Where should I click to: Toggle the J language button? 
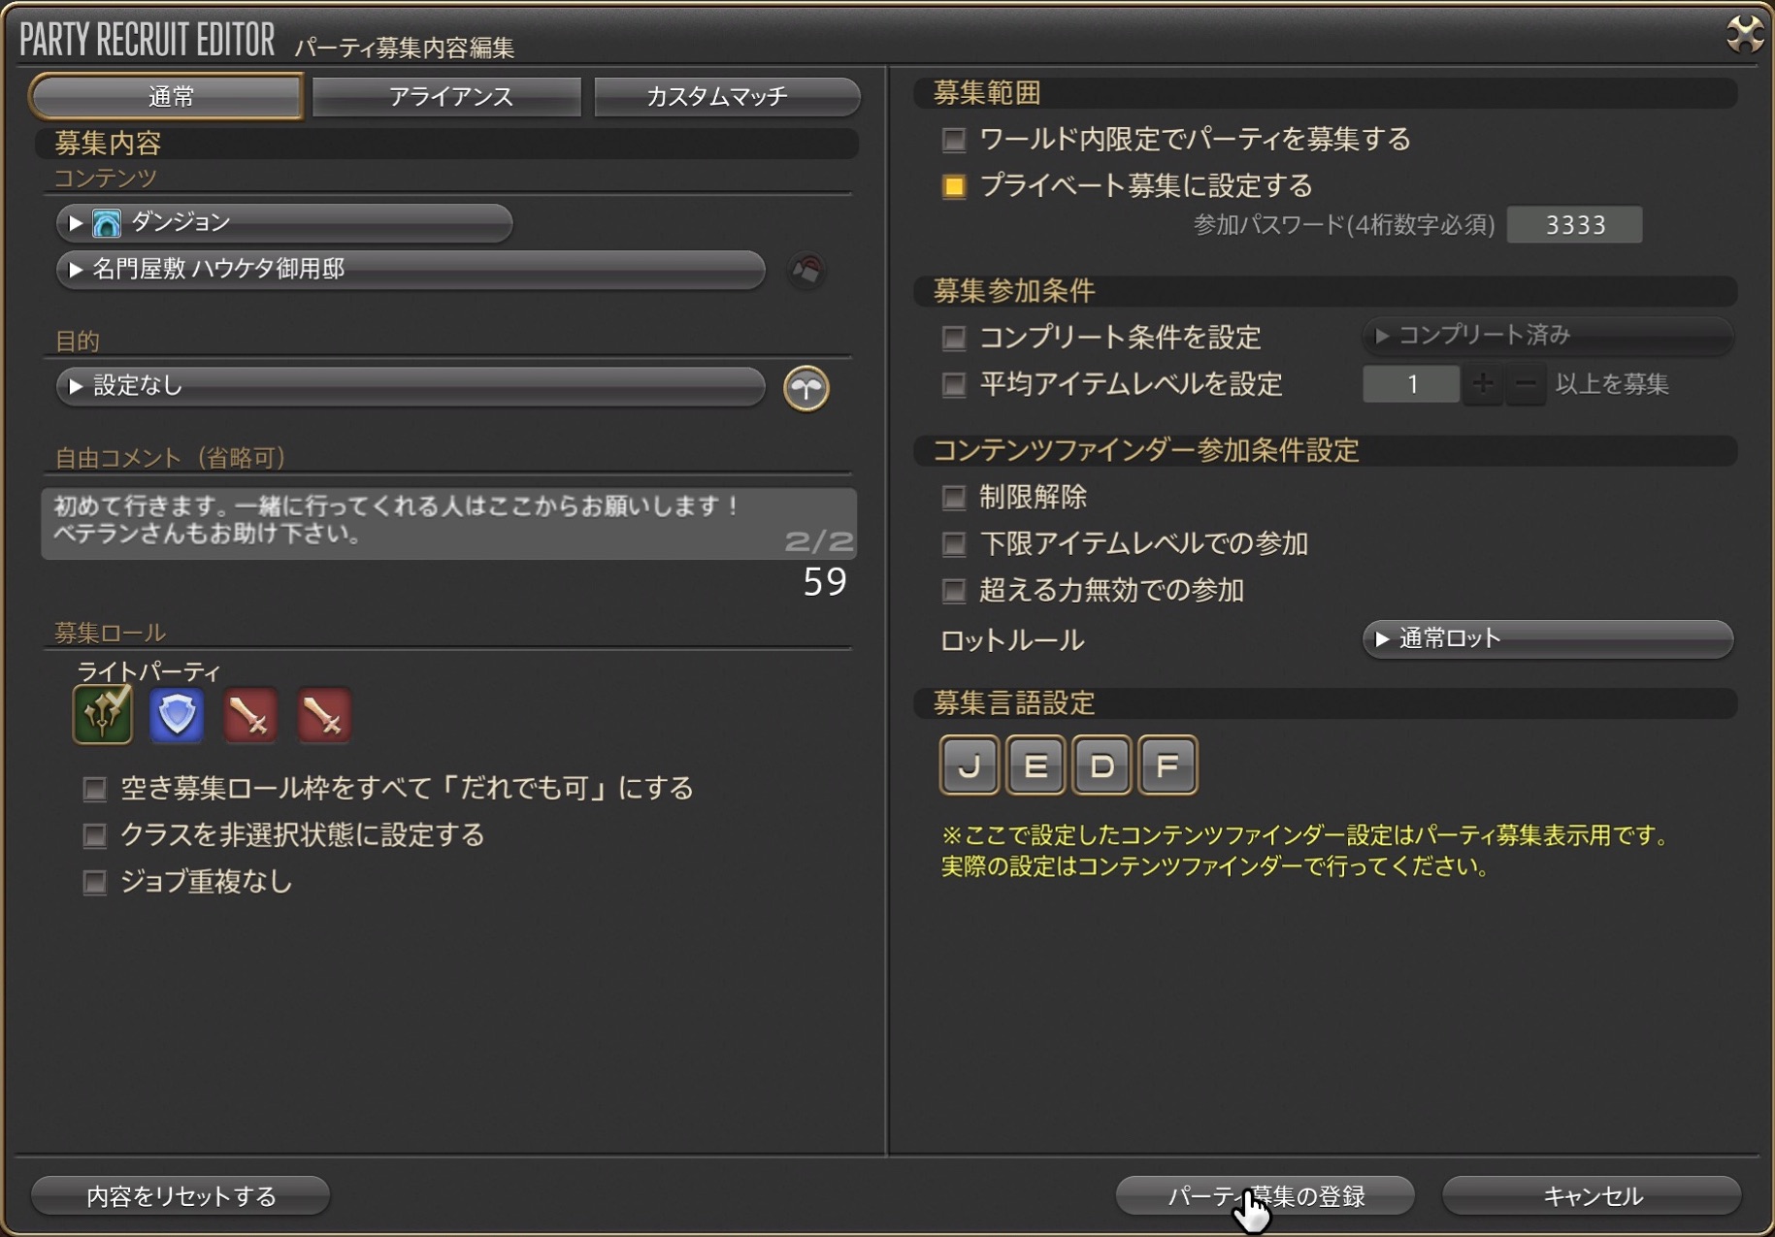(969, 765)
